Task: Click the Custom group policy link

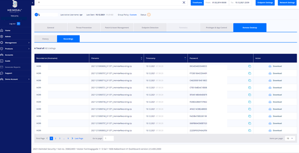Action: pyautogui.click(x=133, y=15)
